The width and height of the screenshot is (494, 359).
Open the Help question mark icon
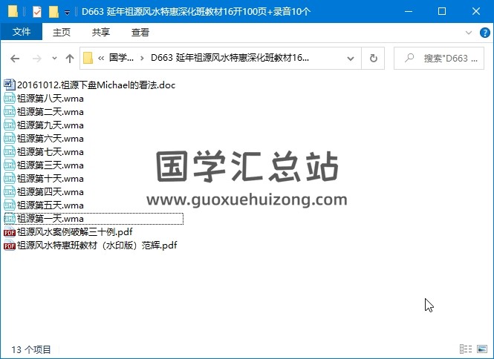click(x=484, y=33)
